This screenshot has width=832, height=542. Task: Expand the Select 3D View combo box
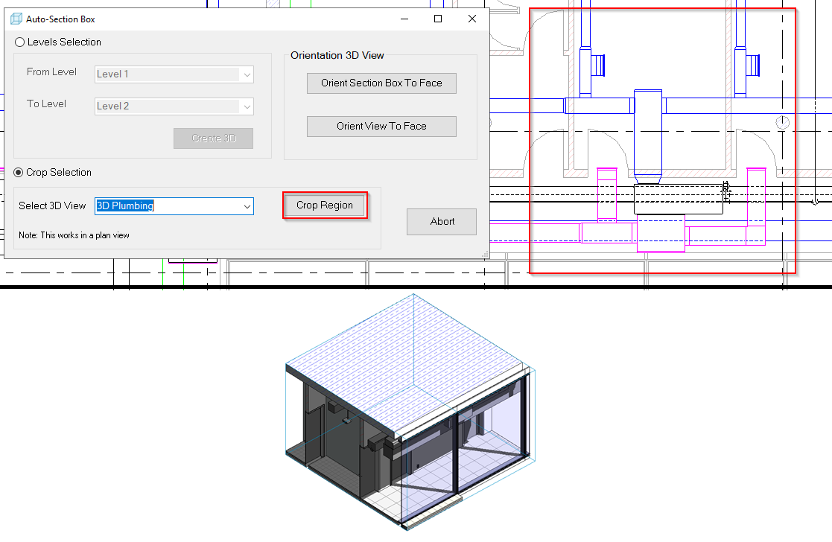(x=247, y=206)
